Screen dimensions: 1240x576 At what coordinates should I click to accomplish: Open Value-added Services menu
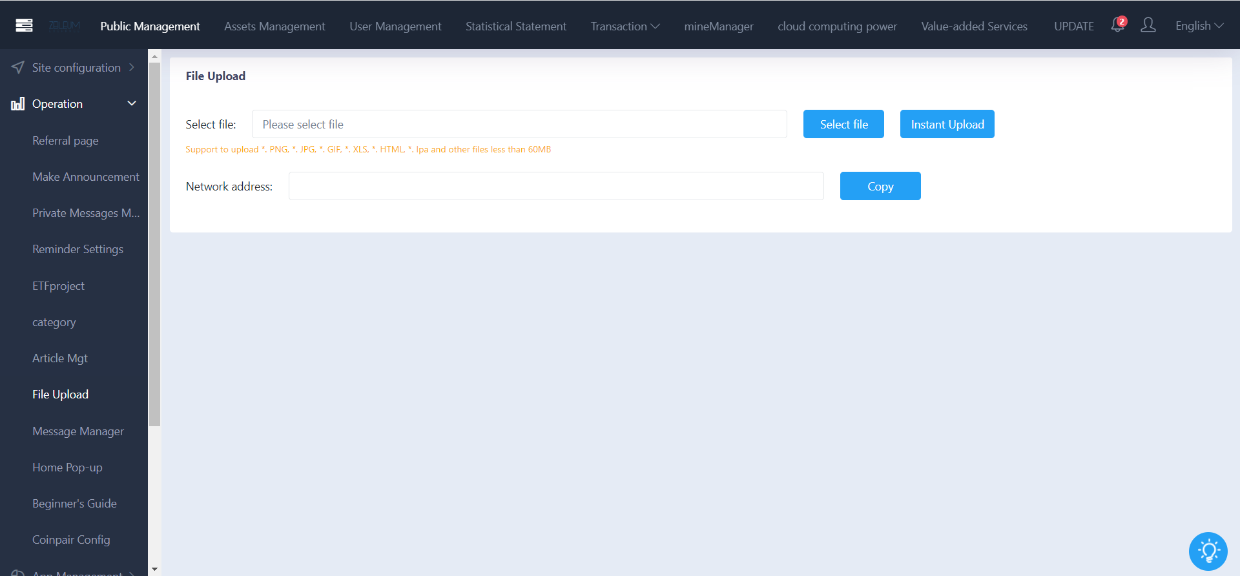(x=974, y=26)
